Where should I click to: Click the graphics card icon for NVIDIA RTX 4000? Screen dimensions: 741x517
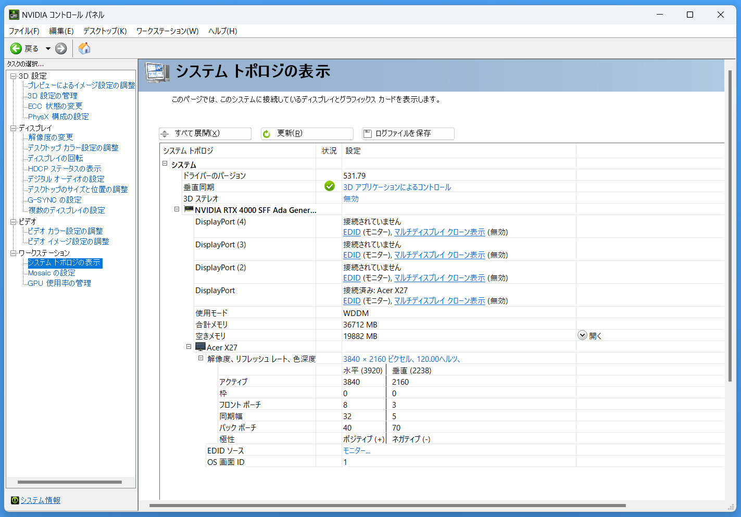[189, 209]
